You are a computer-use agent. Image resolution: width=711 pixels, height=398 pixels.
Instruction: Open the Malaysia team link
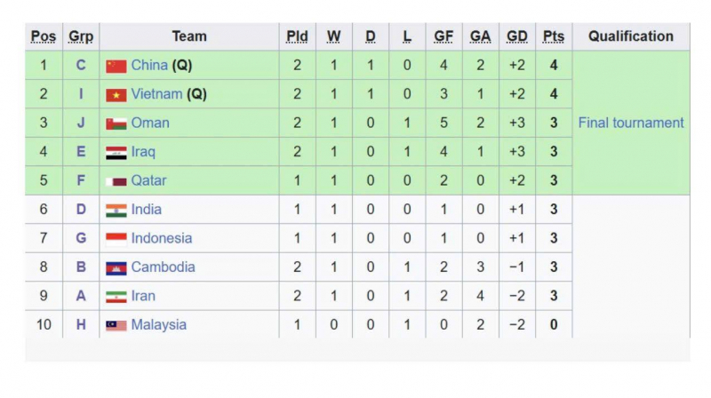tap(159, 325)
